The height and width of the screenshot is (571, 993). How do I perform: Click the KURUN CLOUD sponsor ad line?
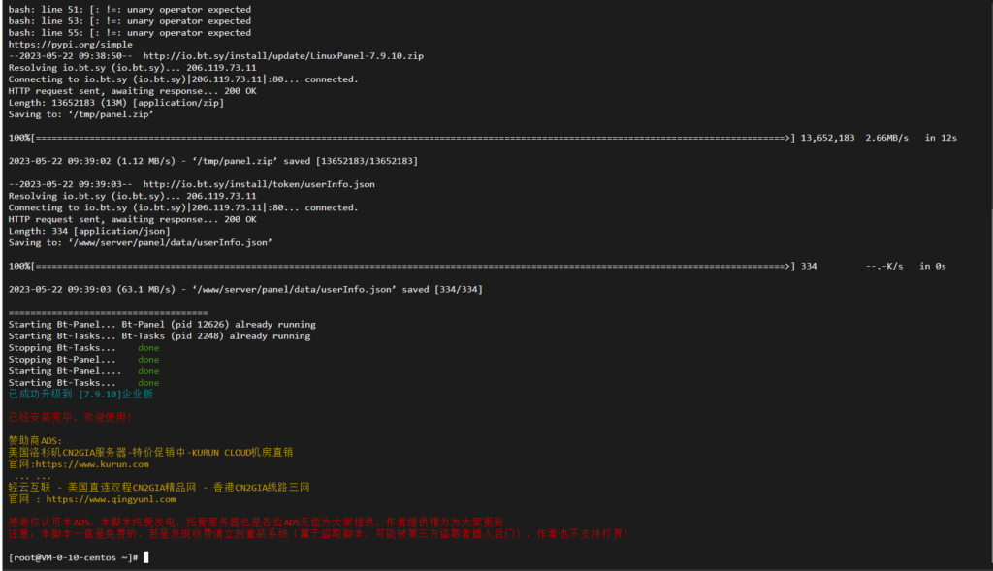[150, 452]
